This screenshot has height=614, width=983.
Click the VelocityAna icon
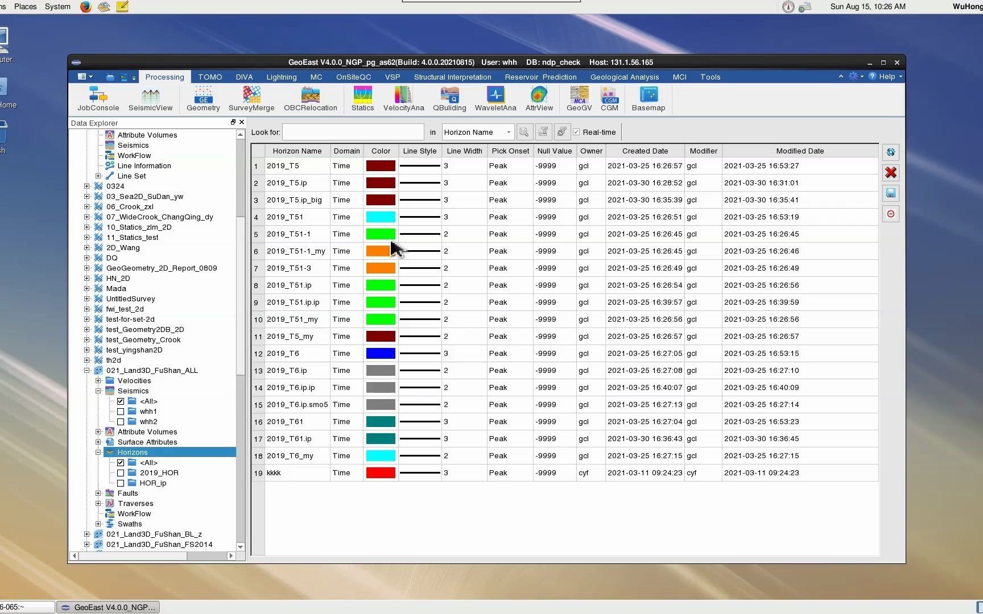click(x=403, y=99)
